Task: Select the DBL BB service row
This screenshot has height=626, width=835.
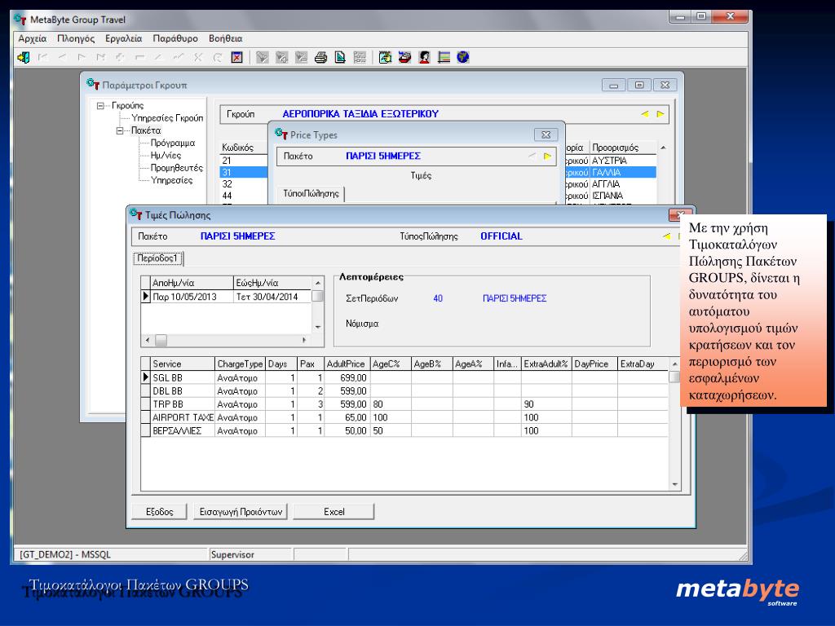Action: click(166, 391)
